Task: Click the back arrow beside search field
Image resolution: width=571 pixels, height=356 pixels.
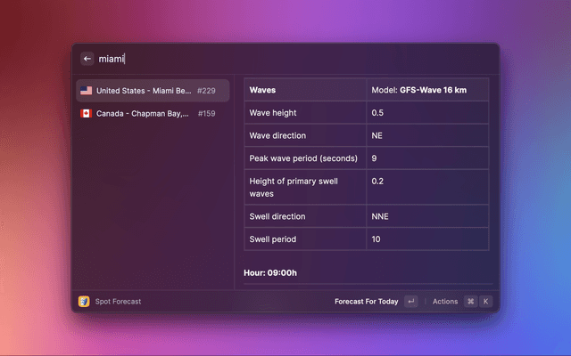Action: [87, 59]
